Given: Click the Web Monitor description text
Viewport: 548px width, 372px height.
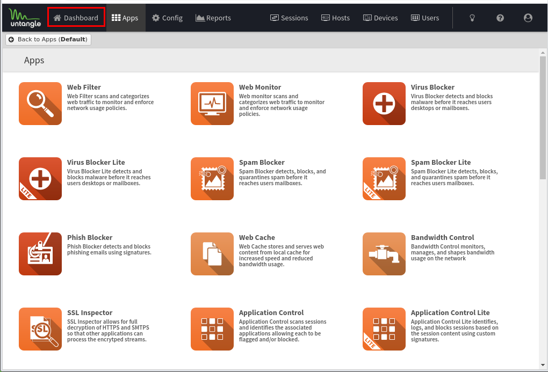Looking at the screenshot, I should [x=282, y=105].
